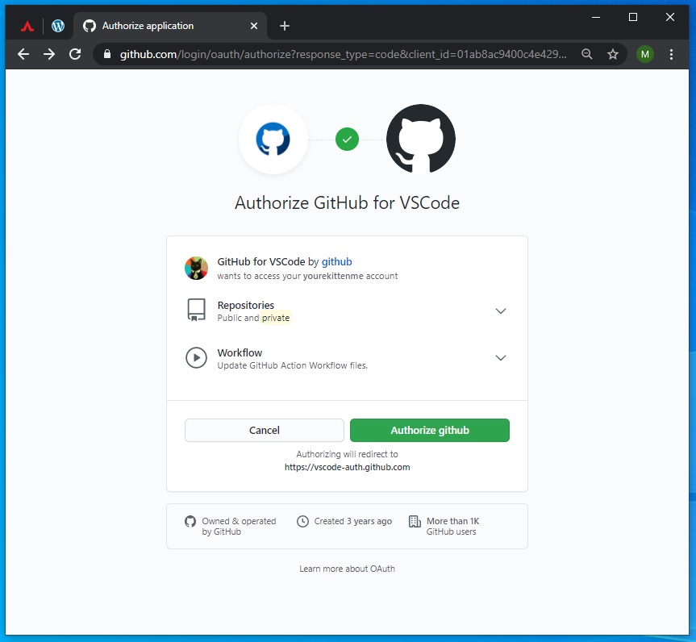Image resolution: width=696 pixels, height=642 pixels.
Task: Click the green Authorize github button
Action: pos(430,430)
